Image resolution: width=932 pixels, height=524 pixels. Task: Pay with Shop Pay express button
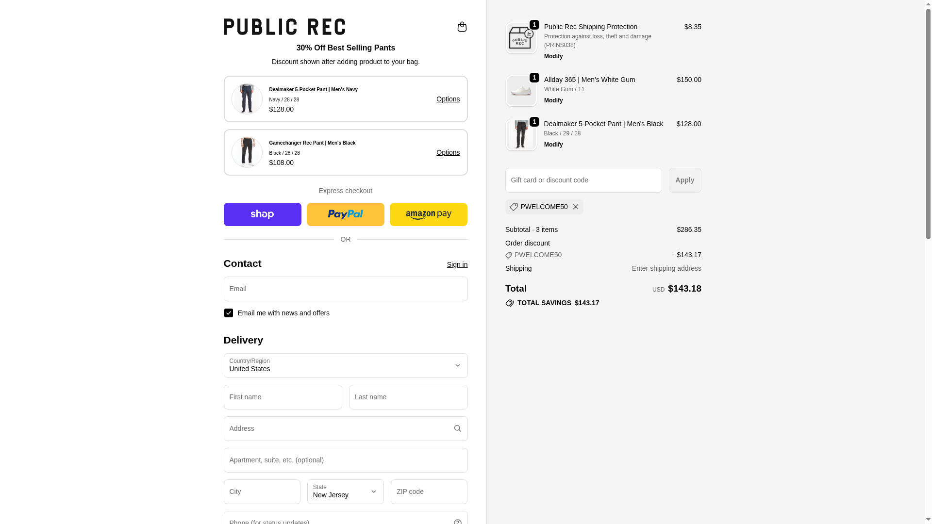point(262,214)
